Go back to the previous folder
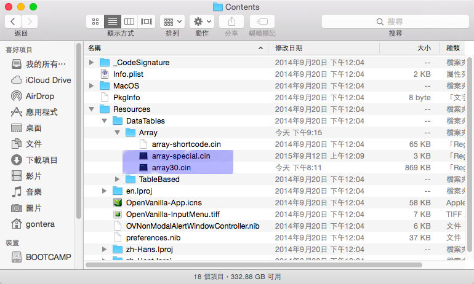474x284 pixels. (13, 22)
